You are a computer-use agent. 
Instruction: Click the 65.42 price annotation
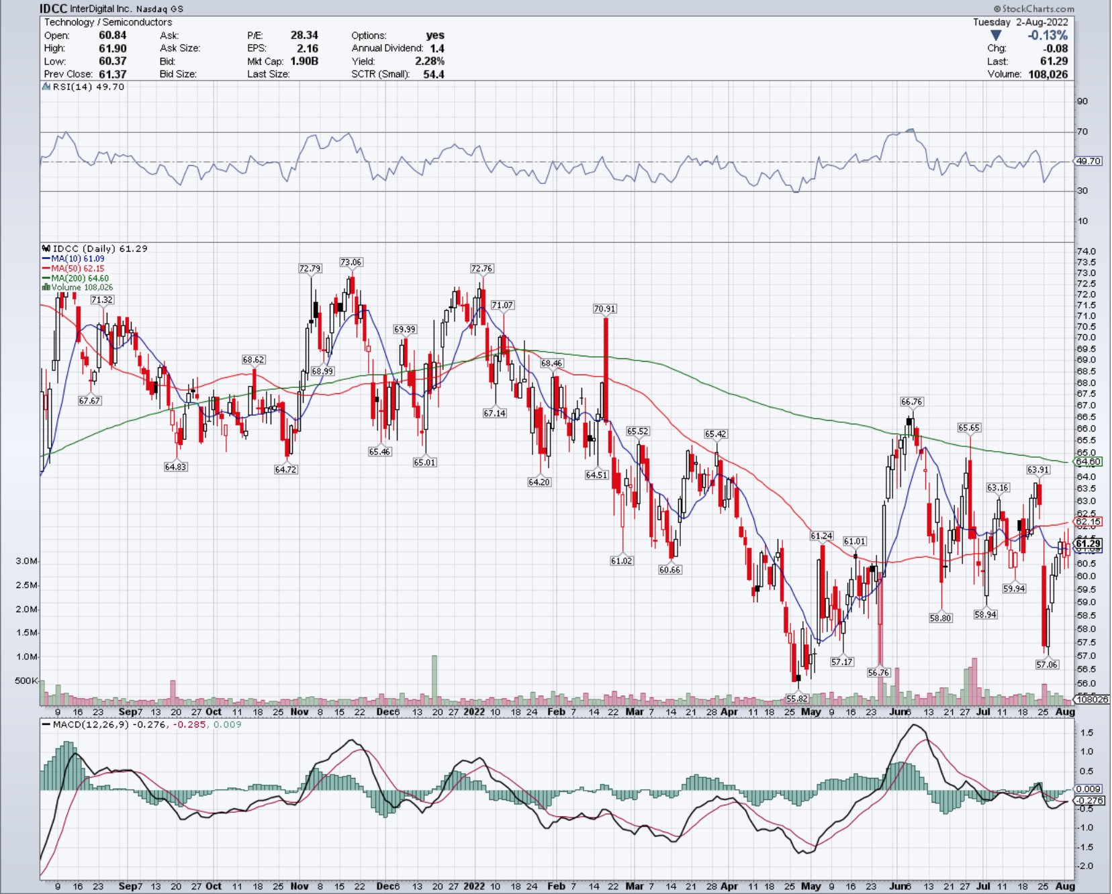coord(716,434)
